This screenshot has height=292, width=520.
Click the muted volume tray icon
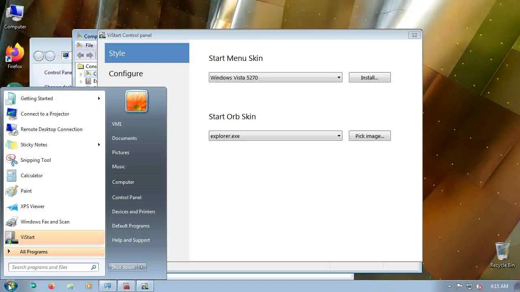point(479,286)
